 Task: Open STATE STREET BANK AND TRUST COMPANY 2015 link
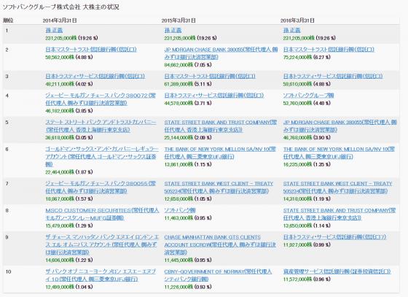[x=221, y=126]
